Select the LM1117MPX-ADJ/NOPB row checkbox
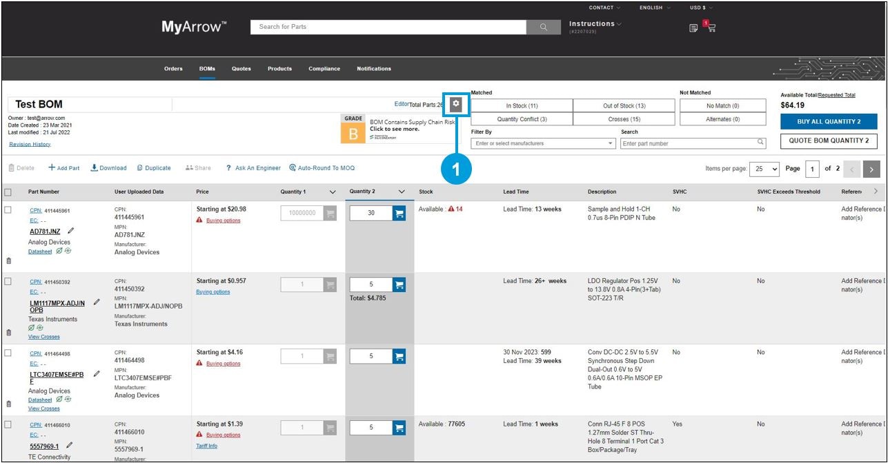 [x=8, y=282]
